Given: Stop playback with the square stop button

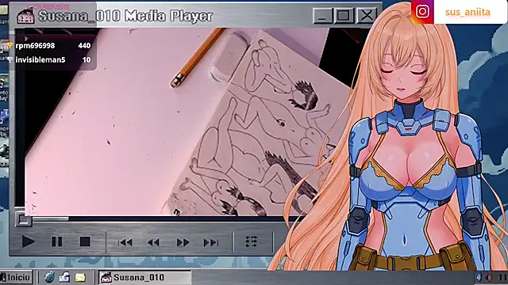Looking at the screenshot, I should [x=85, y=241].
